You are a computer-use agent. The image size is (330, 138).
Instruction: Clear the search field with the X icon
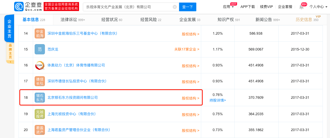[x=175, y=7]
